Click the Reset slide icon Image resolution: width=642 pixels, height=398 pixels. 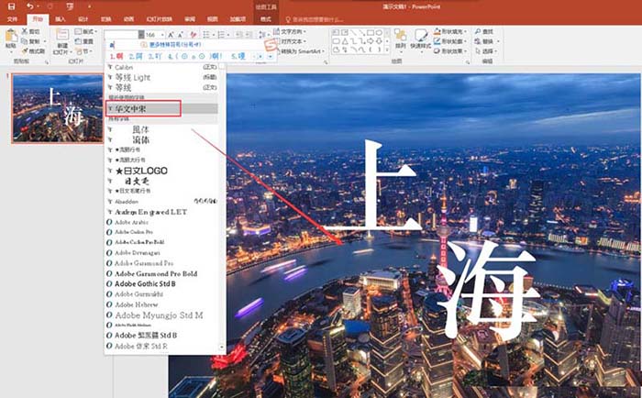tap(78, 41)
